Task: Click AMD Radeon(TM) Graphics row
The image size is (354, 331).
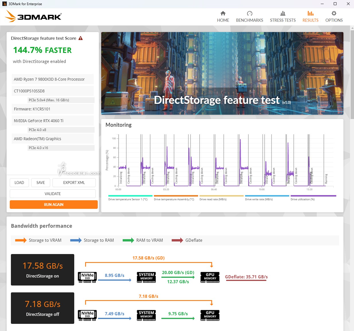Action: pos(53,139)
